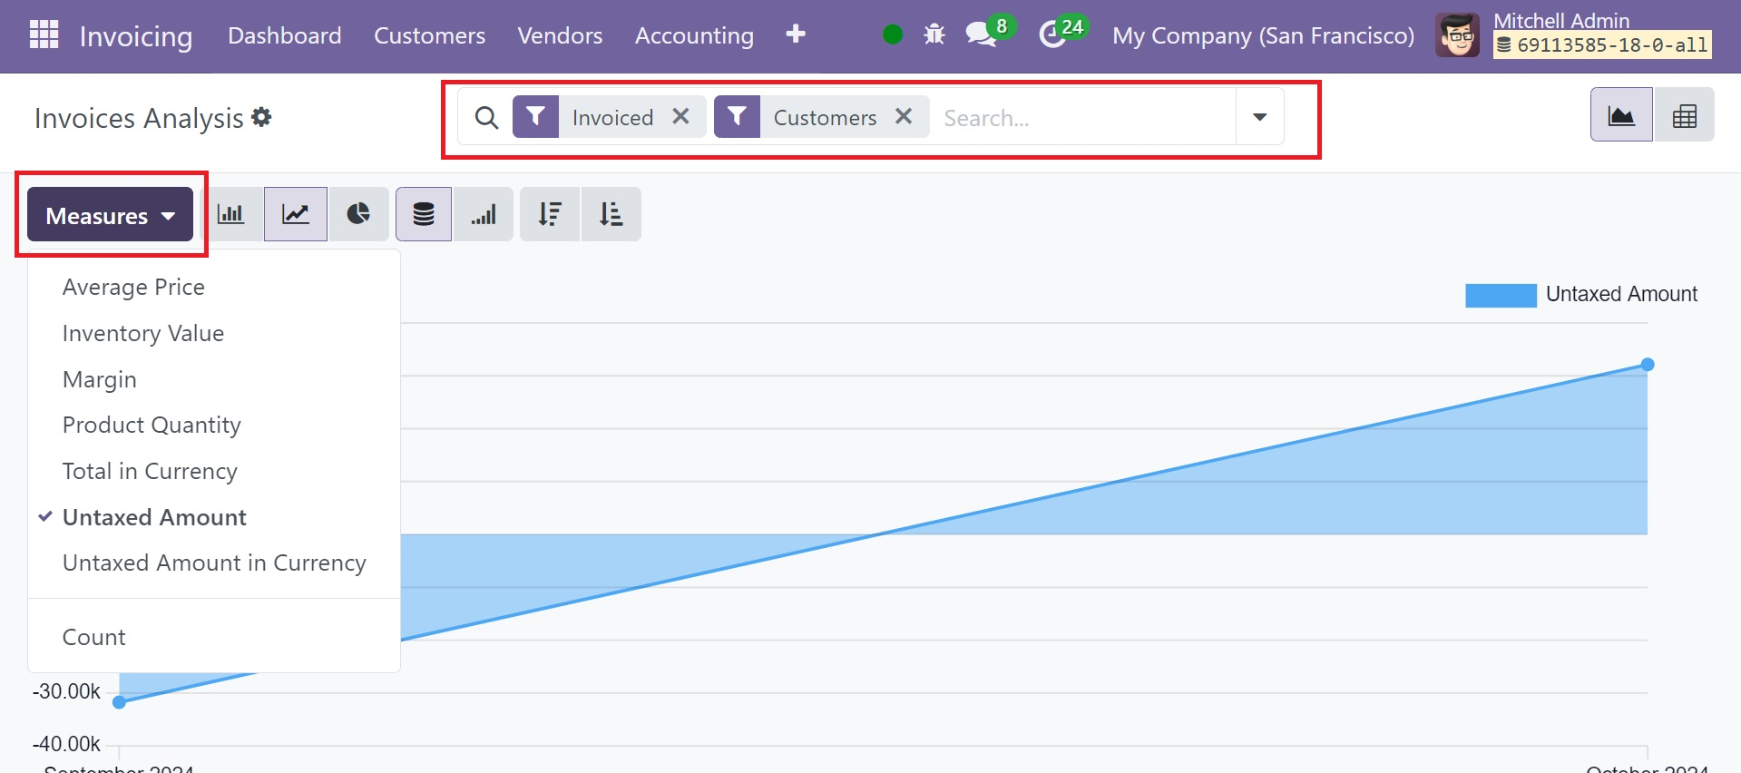Open the Accounting menu
Viewport: 1741px width, 773px height.
pos(694,35)
